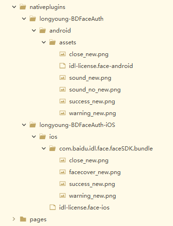Click the nativeplugins folder icon

click(23, 7)
